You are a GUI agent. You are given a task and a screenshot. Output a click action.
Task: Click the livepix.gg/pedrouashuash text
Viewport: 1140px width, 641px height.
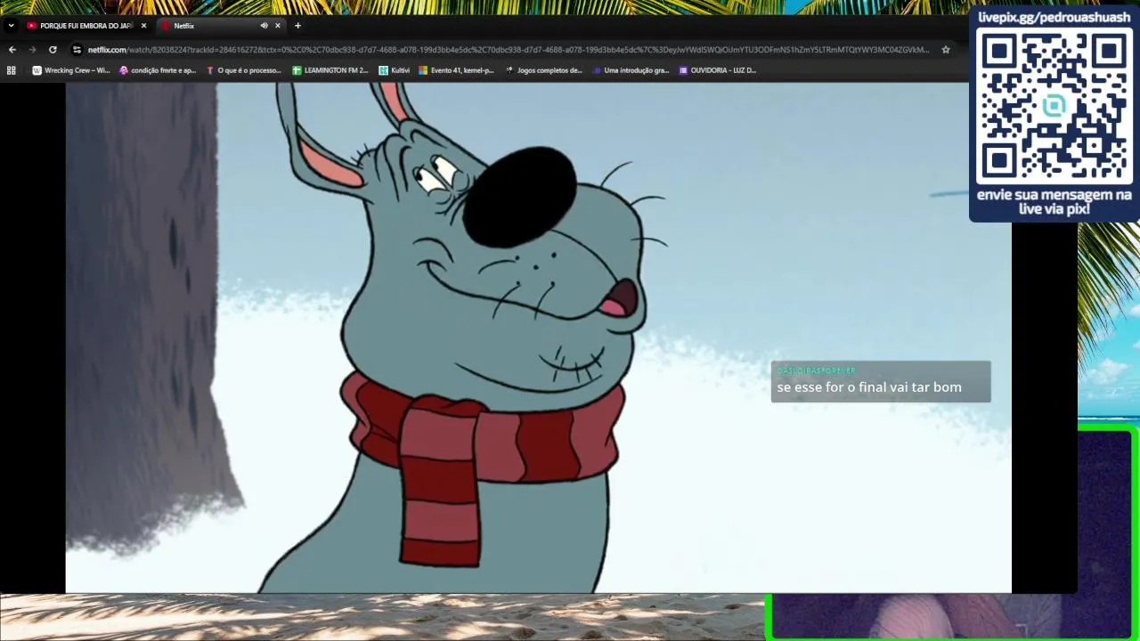(1054, 17)
